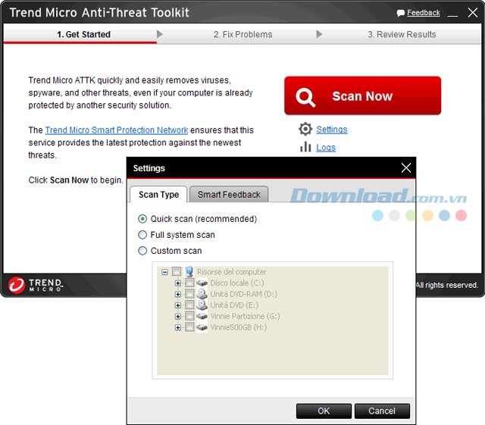Viewport: 485px width, 425px height.
Task: Click the Settings gear icon
Action: 305,129
